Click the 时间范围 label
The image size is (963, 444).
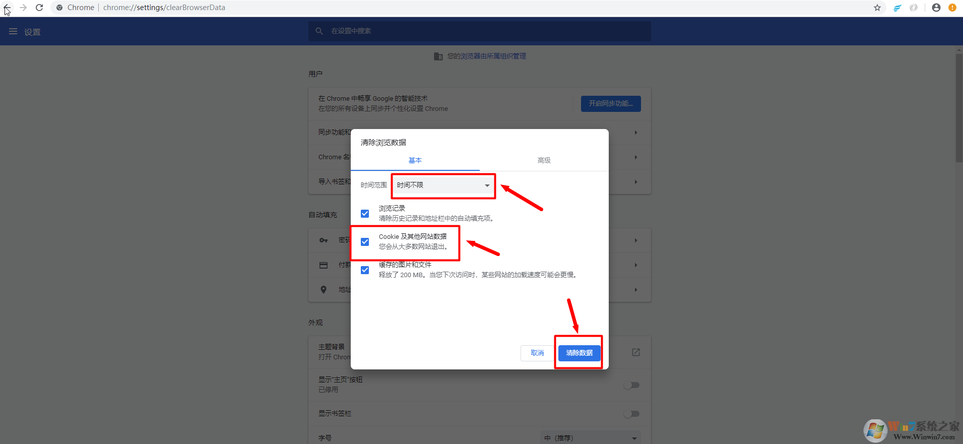tap(374, 185)
